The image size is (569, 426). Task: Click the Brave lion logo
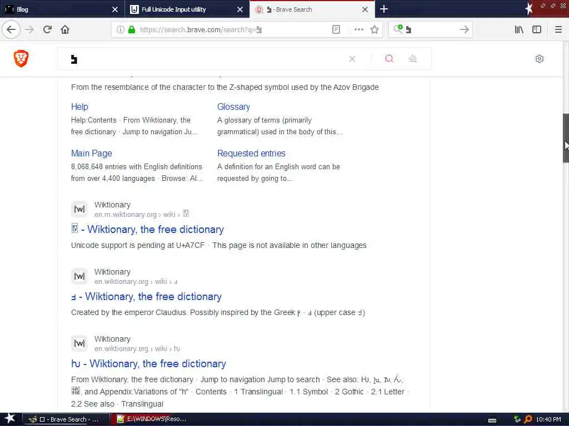point(21,59)
